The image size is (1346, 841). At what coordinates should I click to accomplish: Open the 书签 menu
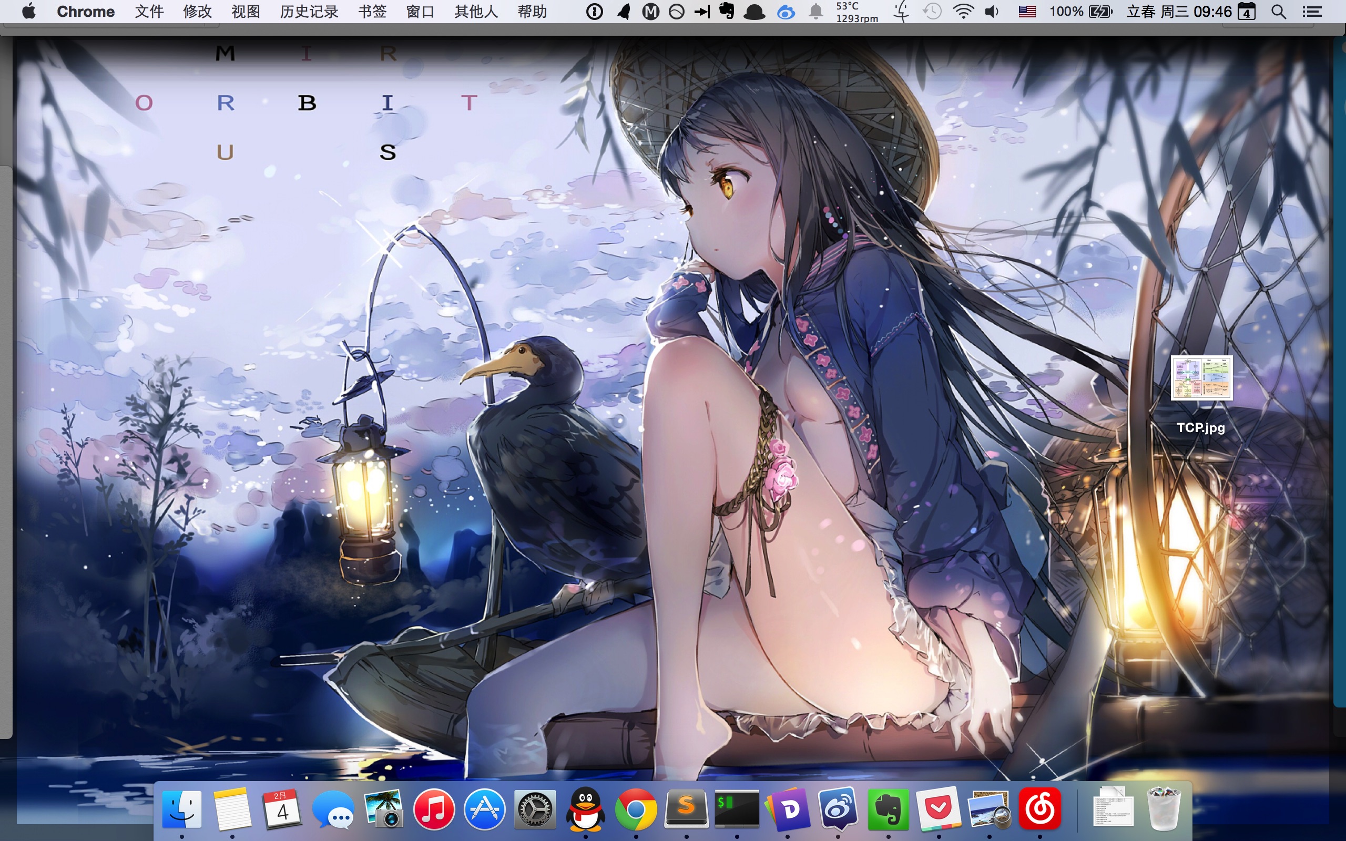click(x=372, y=12)
